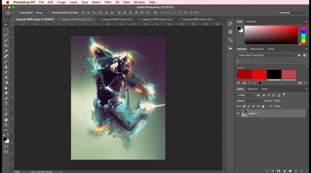Image resolution: width=311 pixels, height=173 pixels.
Task: Select the Move tool
Action: [6, 24]
